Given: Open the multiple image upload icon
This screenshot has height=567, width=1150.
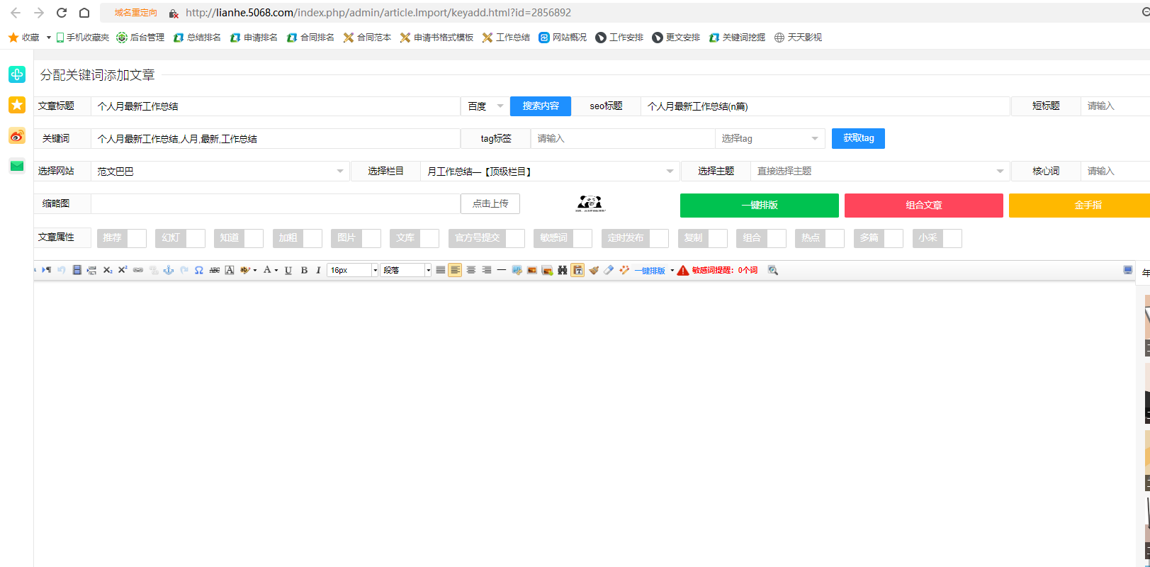Looking at the screenshot, I should point(547,270).
